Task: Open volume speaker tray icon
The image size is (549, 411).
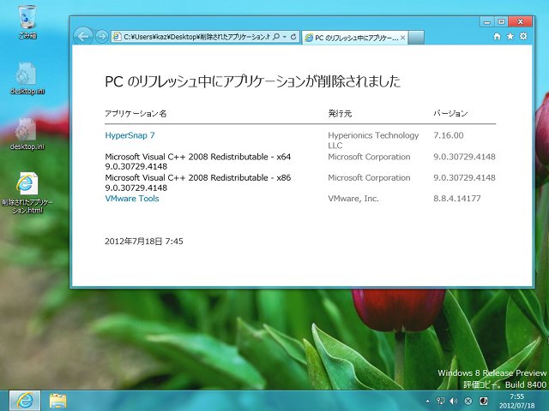Action: (x=454, y=401)
